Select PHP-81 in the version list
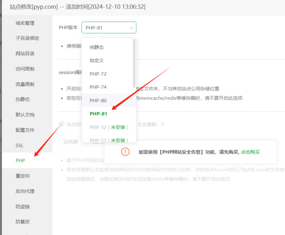The width and height of the screenshot is (285, 235). (x=98, y=113)
